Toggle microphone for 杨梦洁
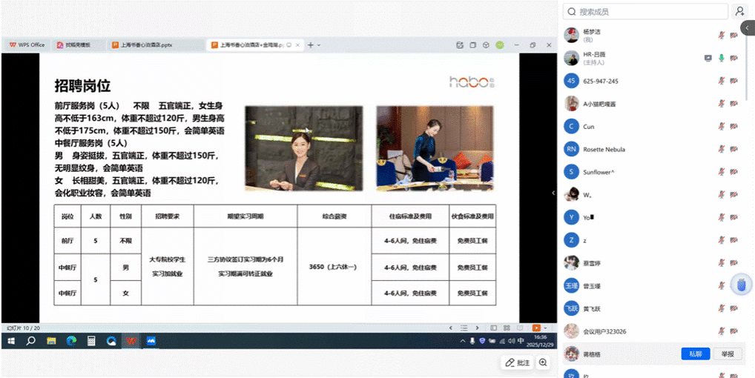The width and height of the screenshot is (755, 378). point(721,35)
